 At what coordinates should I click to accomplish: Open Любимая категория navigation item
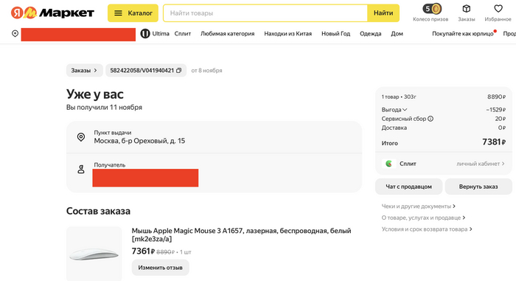[x=227, y=34]
